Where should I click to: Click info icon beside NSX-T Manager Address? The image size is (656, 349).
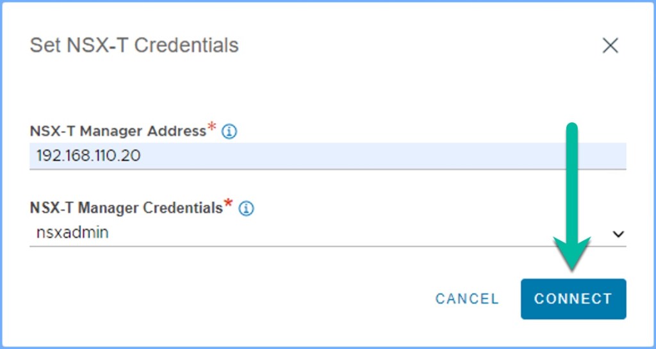(x=229, y=132)
